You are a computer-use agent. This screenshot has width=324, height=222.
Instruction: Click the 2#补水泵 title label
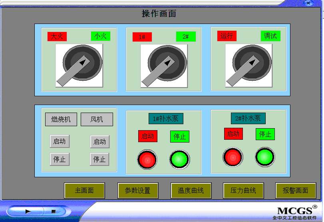coord(248,118)
